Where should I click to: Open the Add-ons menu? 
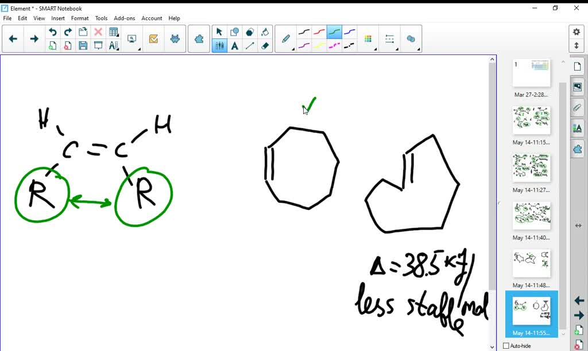(124, 18)
